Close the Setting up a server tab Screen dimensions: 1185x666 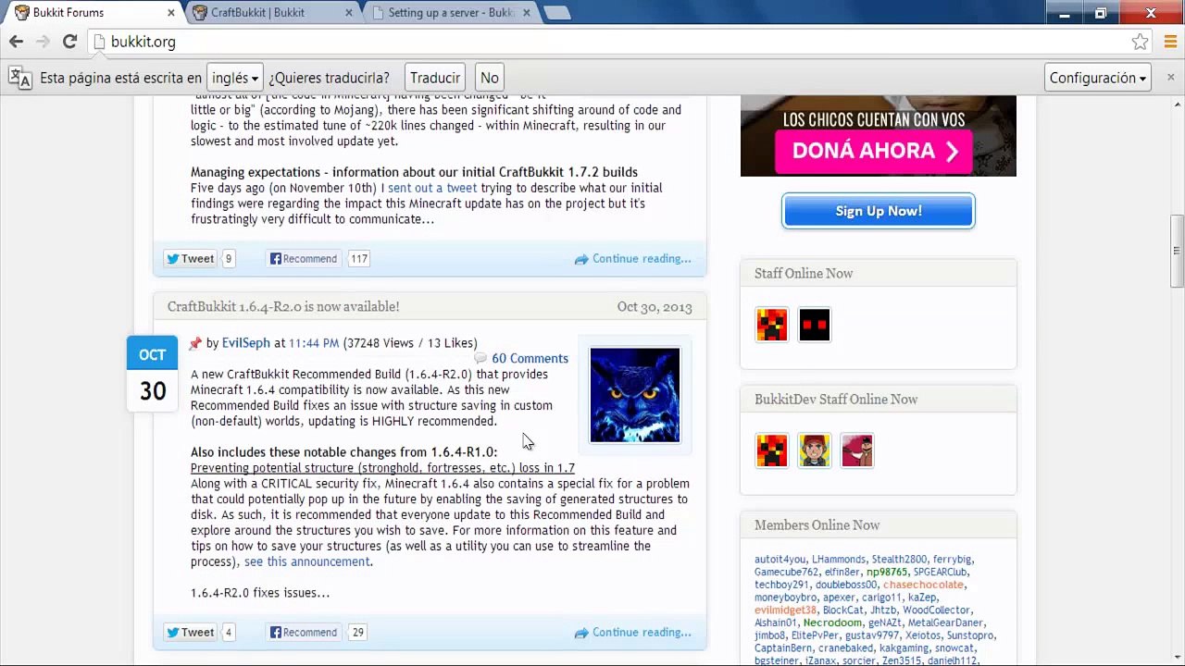click(527, 13)
